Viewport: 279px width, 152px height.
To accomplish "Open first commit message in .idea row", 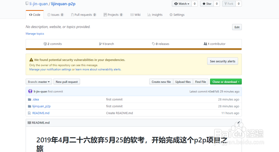I will (x=114, y=99).
